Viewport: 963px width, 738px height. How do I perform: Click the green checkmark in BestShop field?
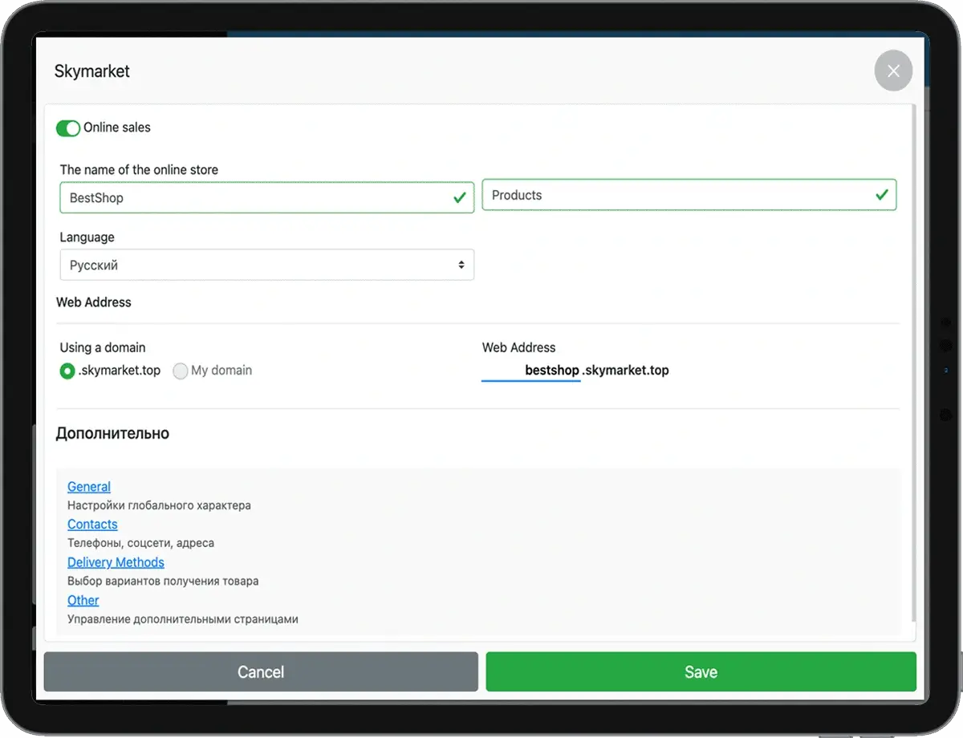(460, 197)
